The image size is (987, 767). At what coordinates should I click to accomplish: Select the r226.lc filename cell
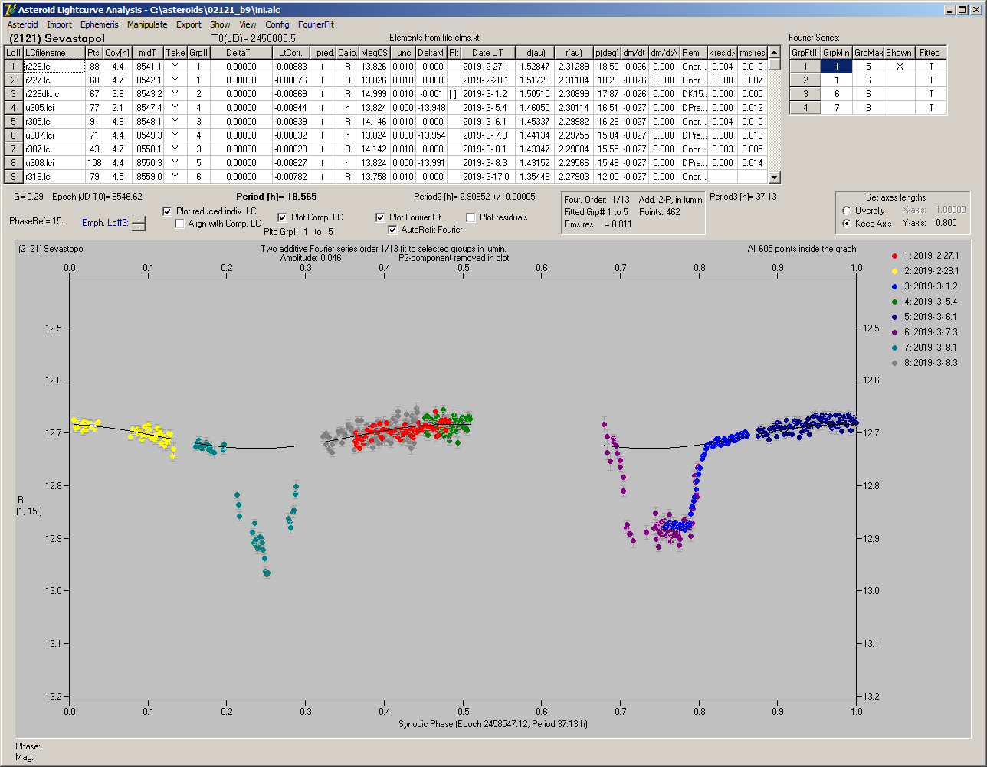click(54, 67)
